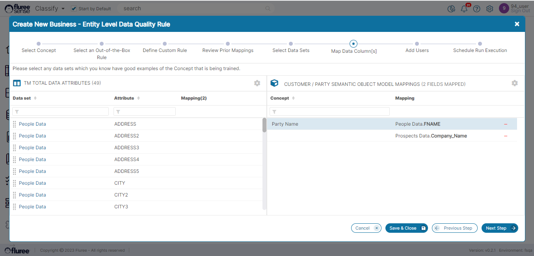Click gear icon in Semantic Object Model Mappings panel
Image resolution: width=534 pixels, height=256 pixels.
point(514,83)
